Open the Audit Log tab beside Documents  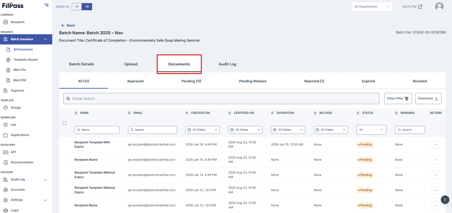pos(228,64)
